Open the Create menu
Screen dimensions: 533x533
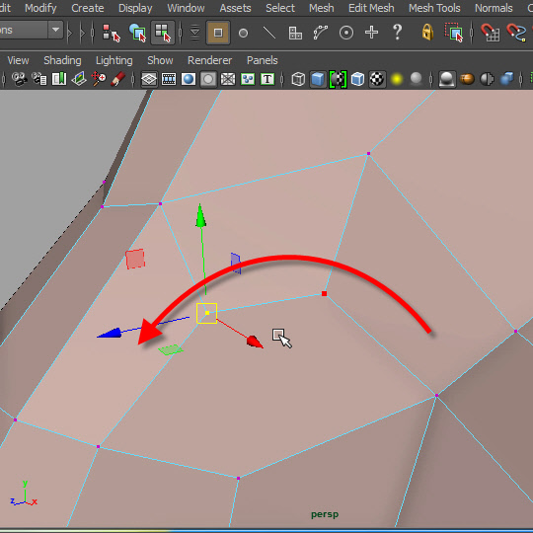88,8
